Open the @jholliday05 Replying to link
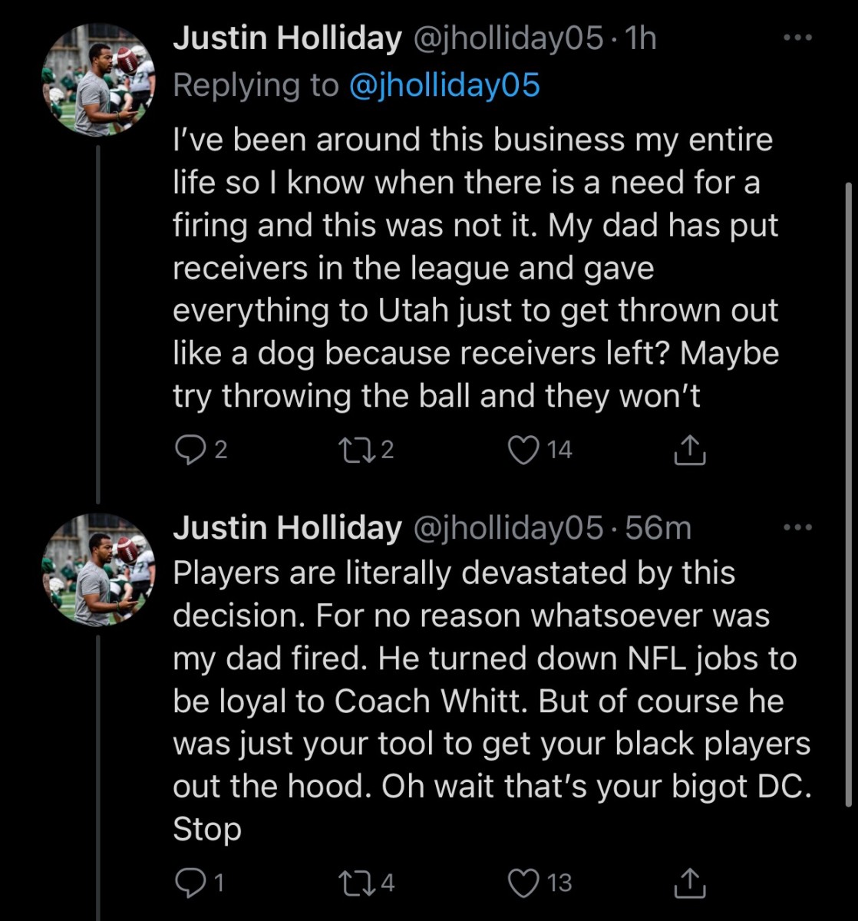The height and width of the screenshot is (921, 858). click(x=444, y=85)
